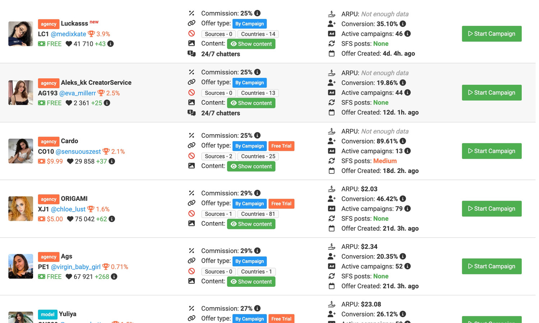Click info icon next to Luckasss commission 25%
Screen dimensions: 539x323
257,13
